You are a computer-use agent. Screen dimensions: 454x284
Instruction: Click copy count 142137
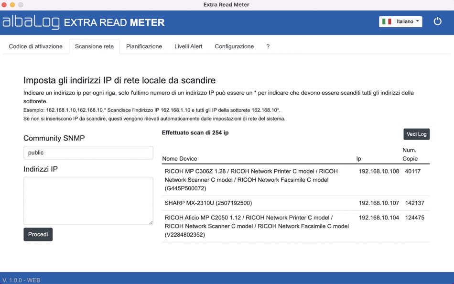coord(415,203)
